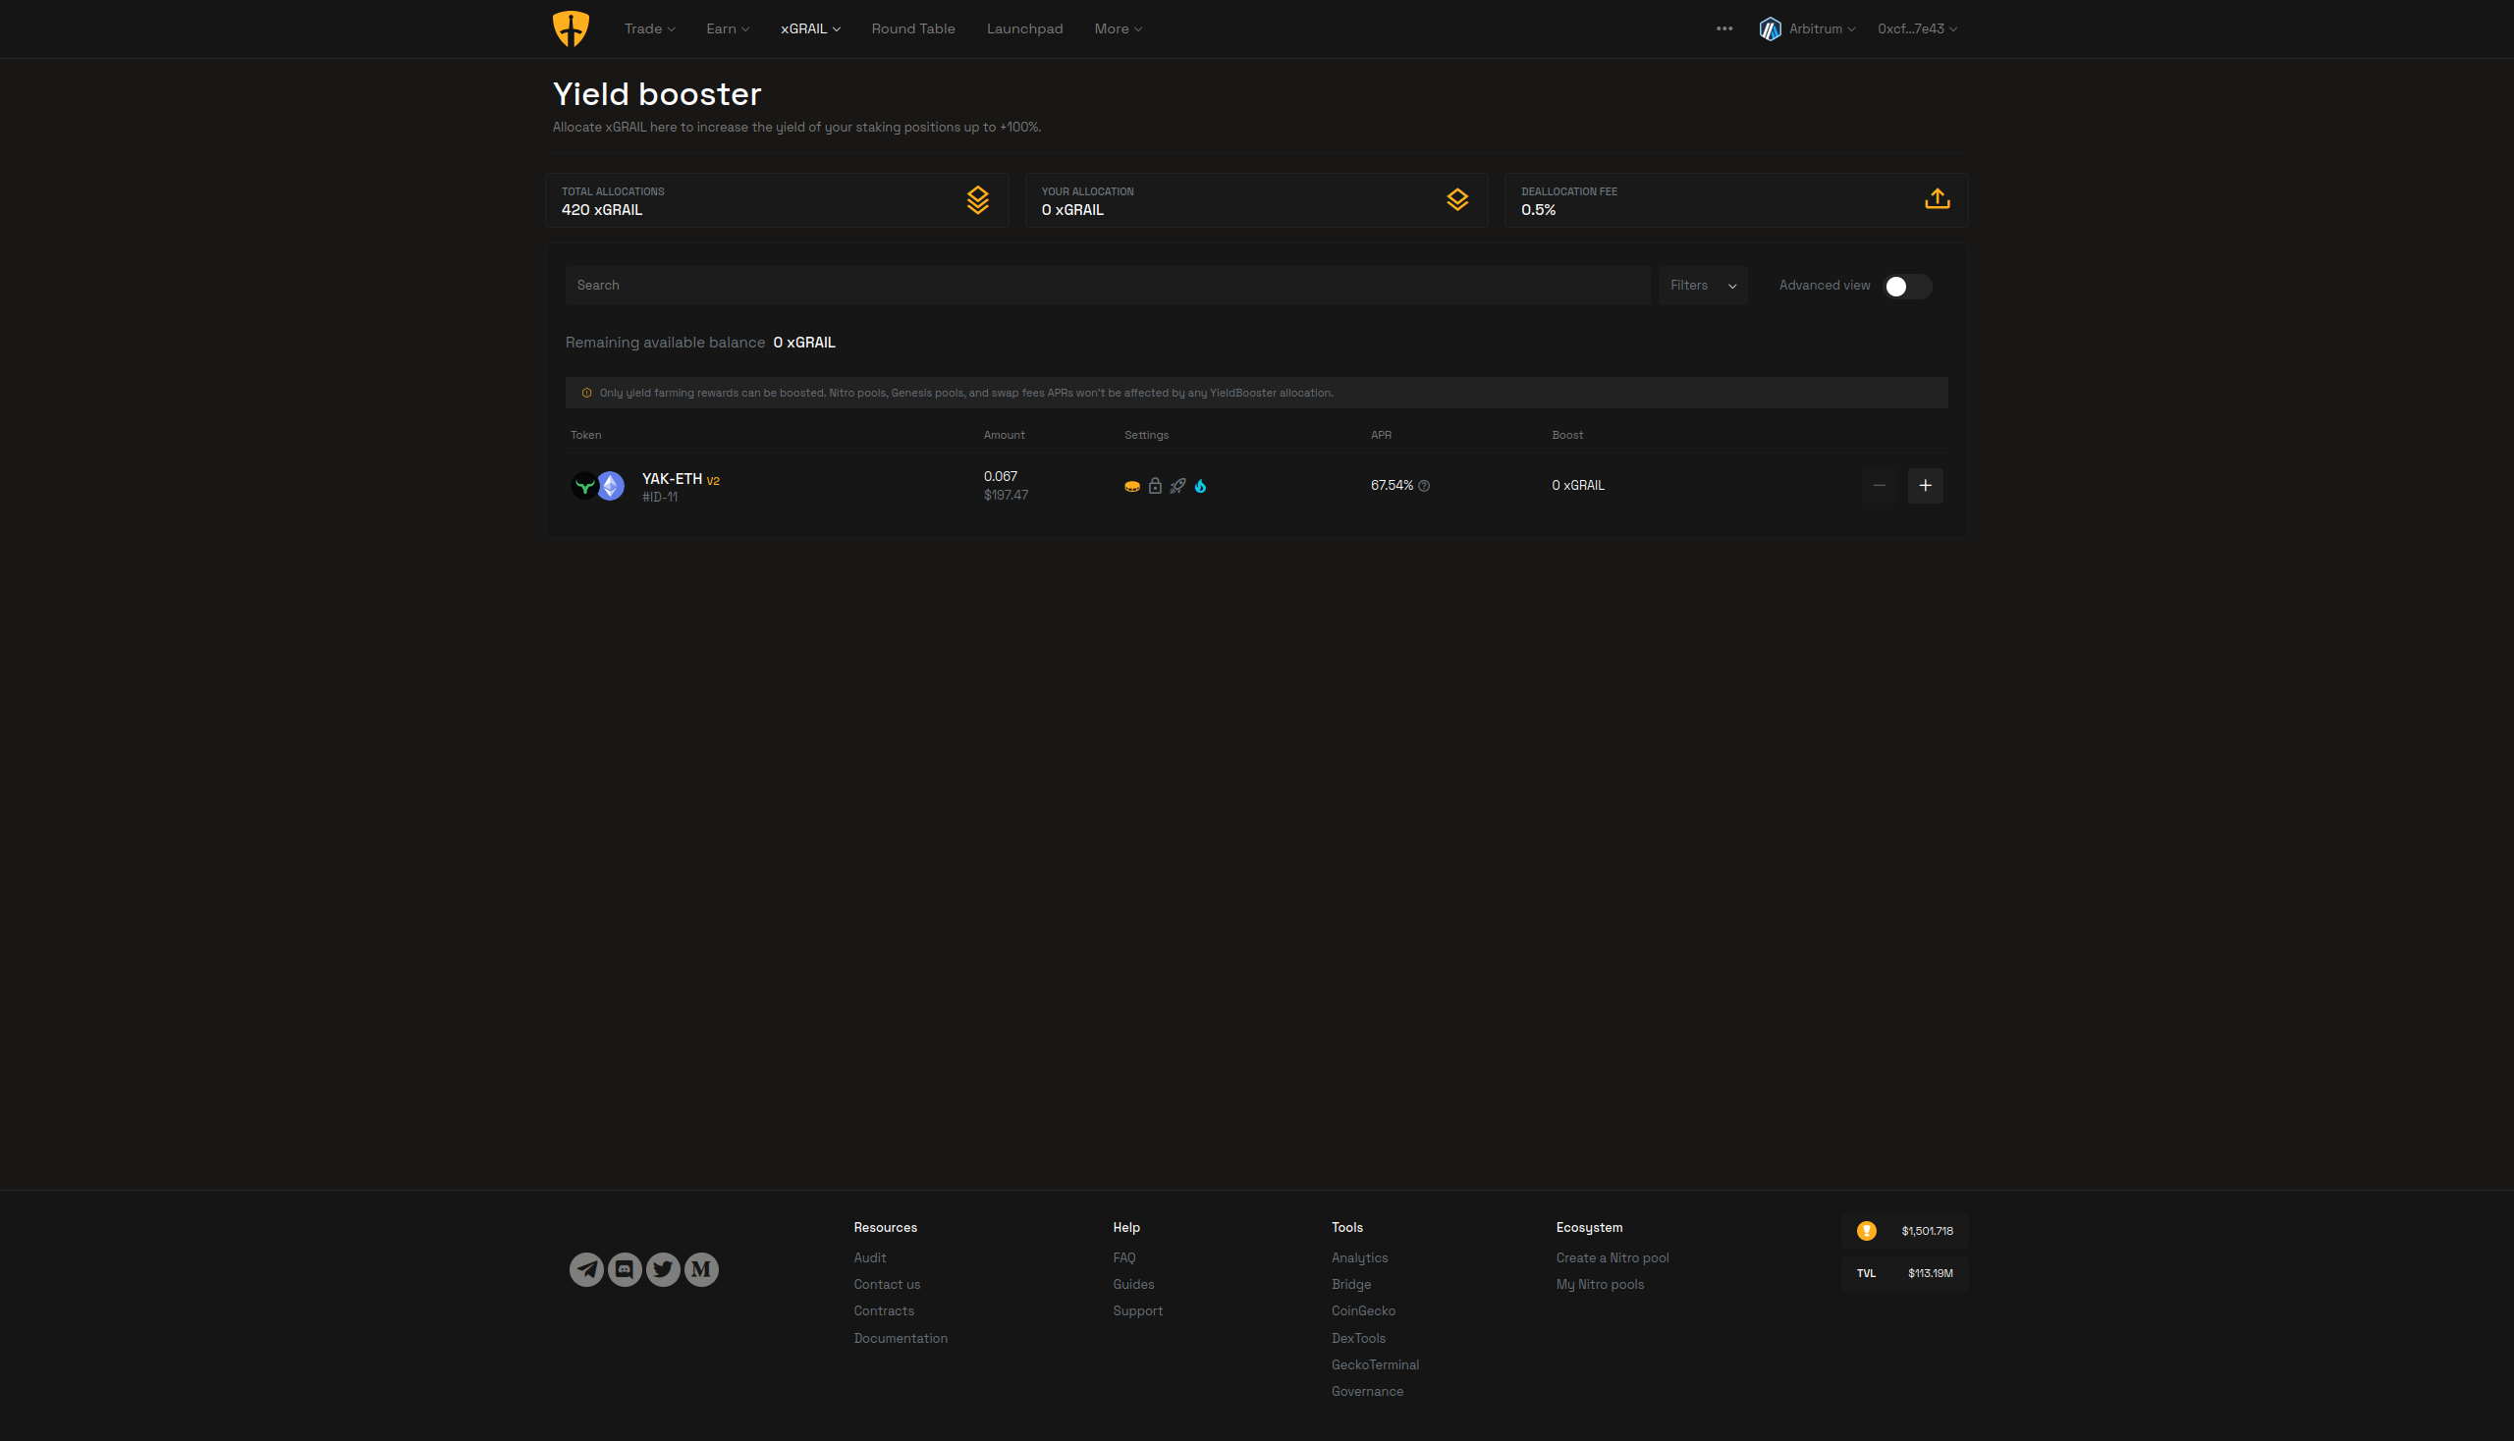Open the Contracts link

click(x=883, y=1311)
